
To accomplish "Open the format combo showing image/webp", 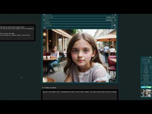I will point(79,20).
